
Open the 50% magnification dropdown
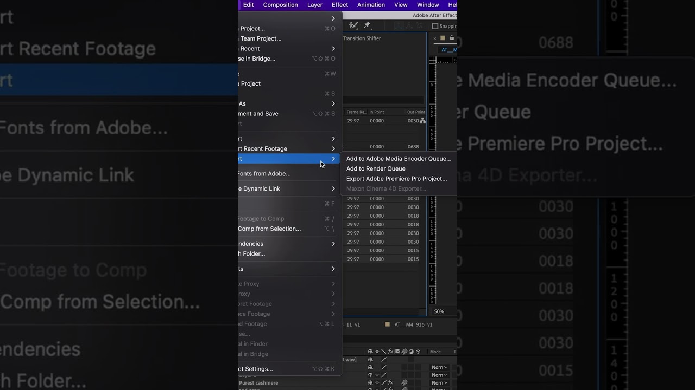pyautogui.click(x=439, y=311)
